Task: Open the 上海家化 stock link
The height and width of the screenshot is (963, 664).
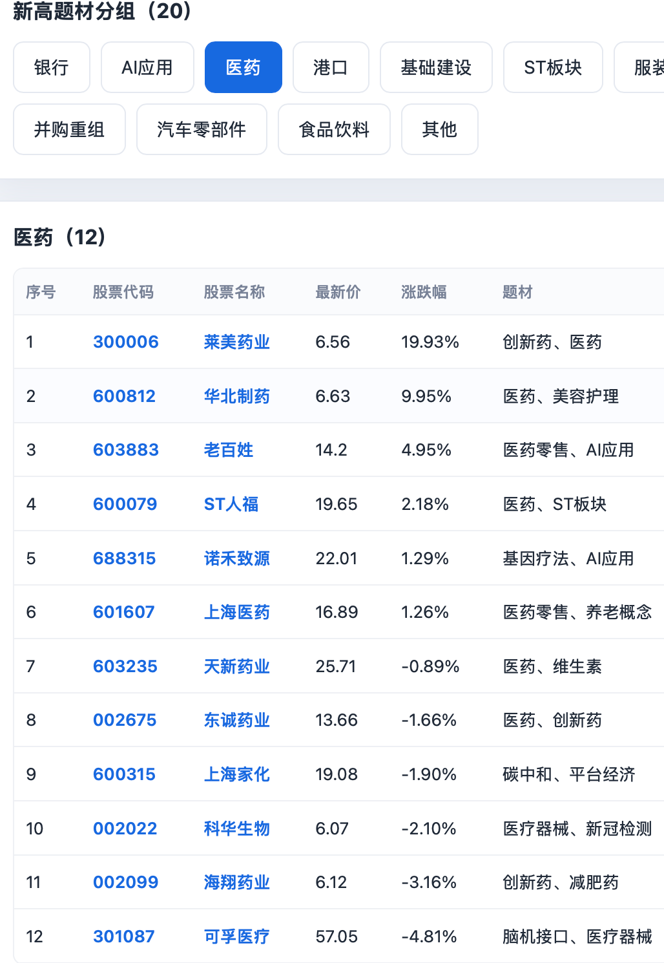Action: 237,774
